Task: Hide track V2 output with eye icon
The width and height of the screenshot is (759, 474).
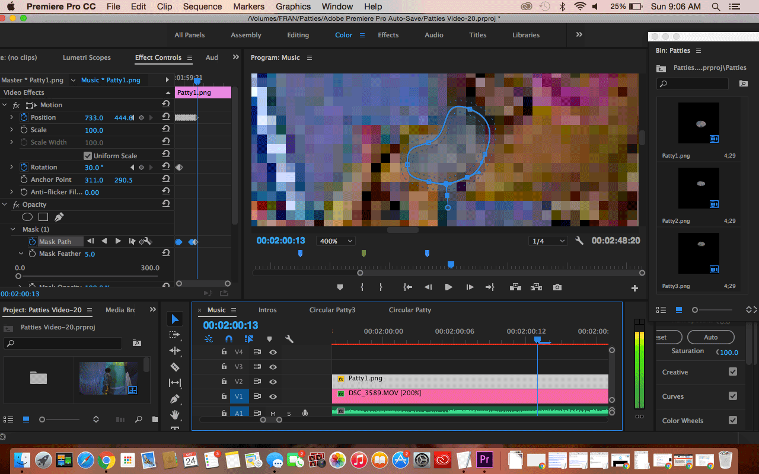Action: click(x=273, y=382)
